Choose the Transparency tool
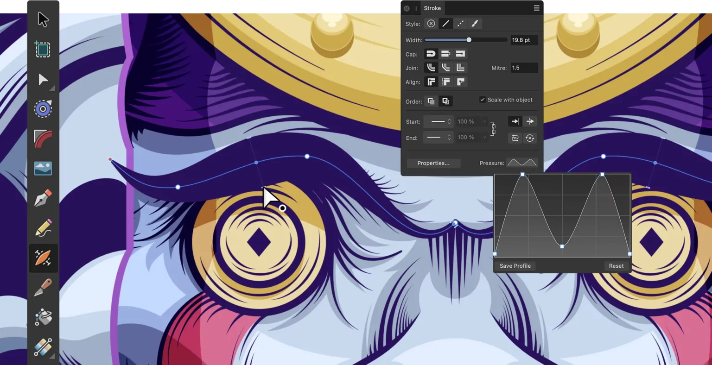Viewport: 712px width, 365px height. click(43, 347)
